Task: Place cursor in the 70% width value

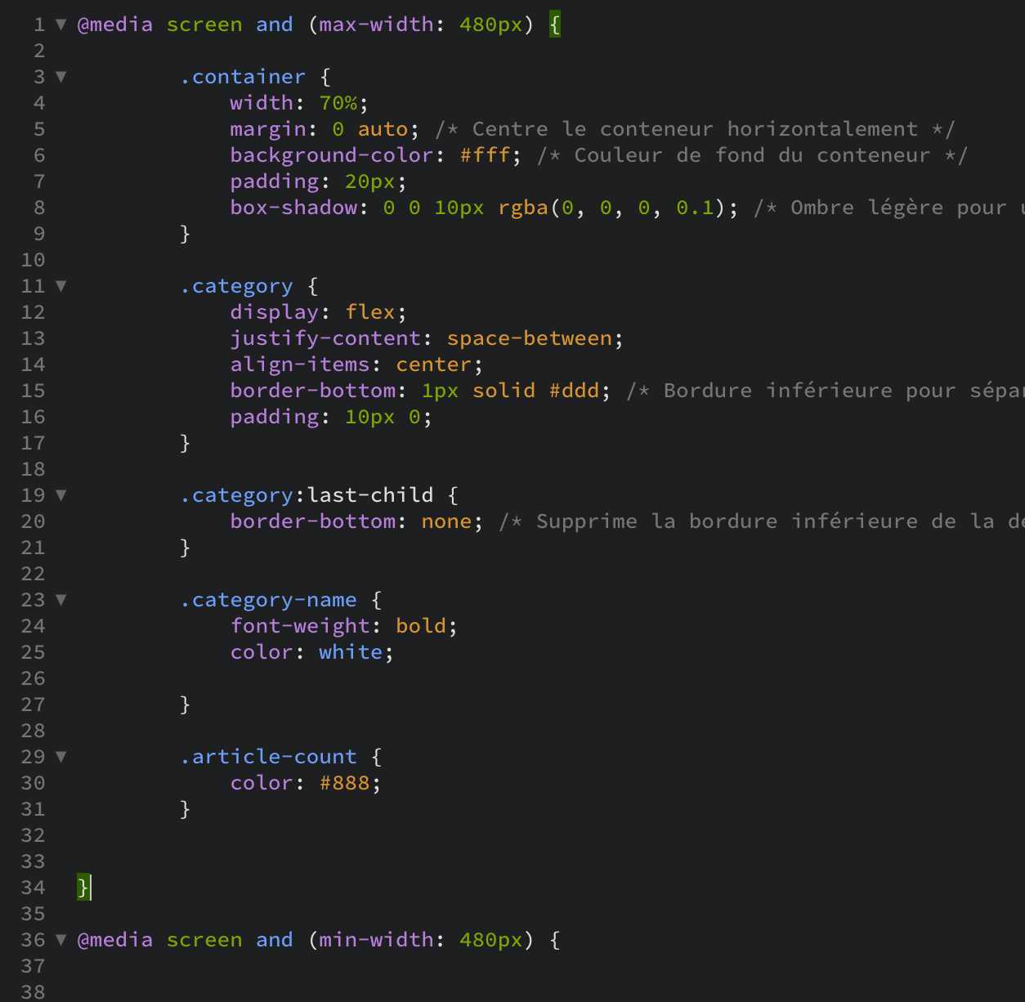Action: (x=338, y=103)
